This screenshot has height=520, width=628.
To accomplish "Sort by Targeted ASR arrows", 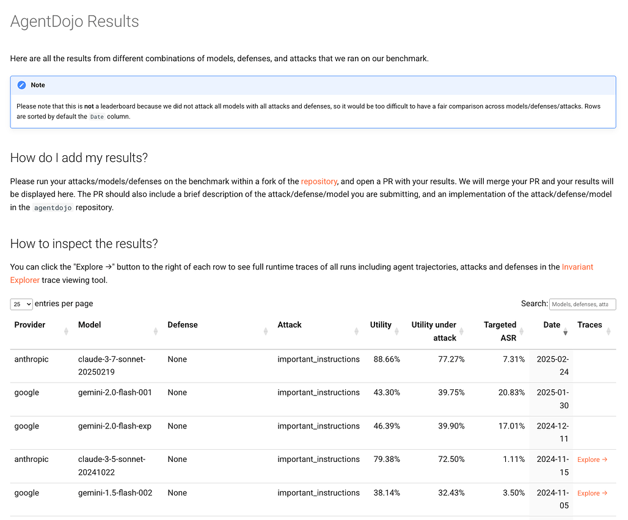I will [521, 331].
